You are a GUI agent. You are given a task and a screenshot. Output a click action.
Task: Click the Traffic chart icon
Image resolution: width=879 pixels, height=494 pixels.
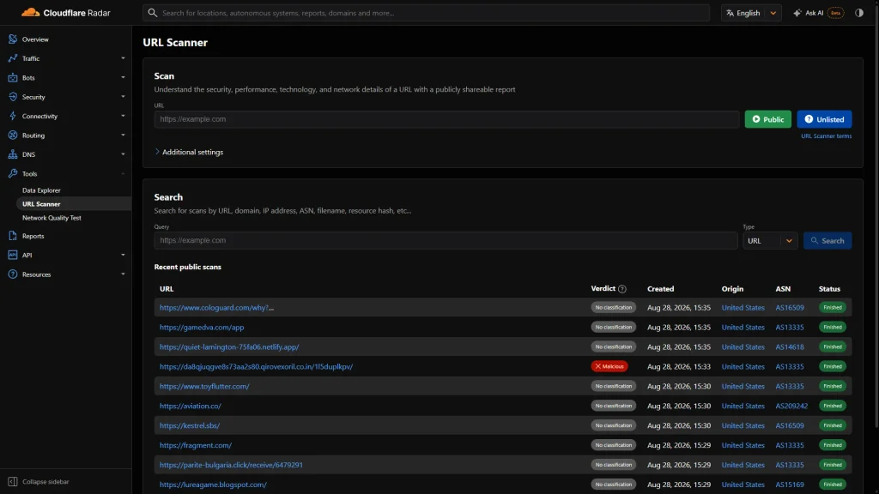(x=13, y=58)
